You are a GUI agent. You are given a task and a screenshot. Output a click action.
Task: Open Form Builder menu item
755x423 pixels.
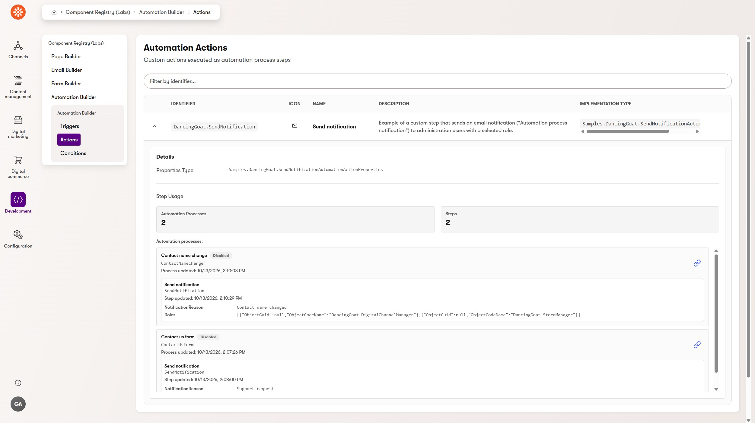coord(66,84)
